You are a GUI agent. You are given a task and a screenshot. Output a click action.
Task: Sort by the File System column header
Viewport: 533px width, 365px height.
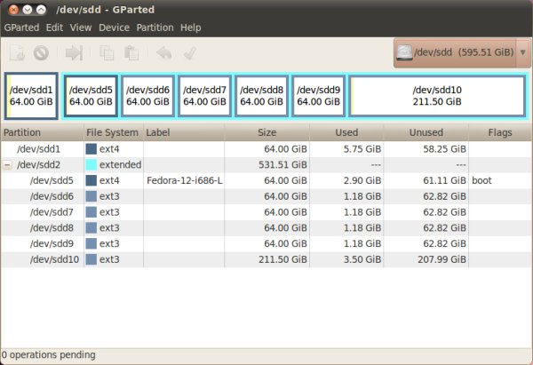114,132
